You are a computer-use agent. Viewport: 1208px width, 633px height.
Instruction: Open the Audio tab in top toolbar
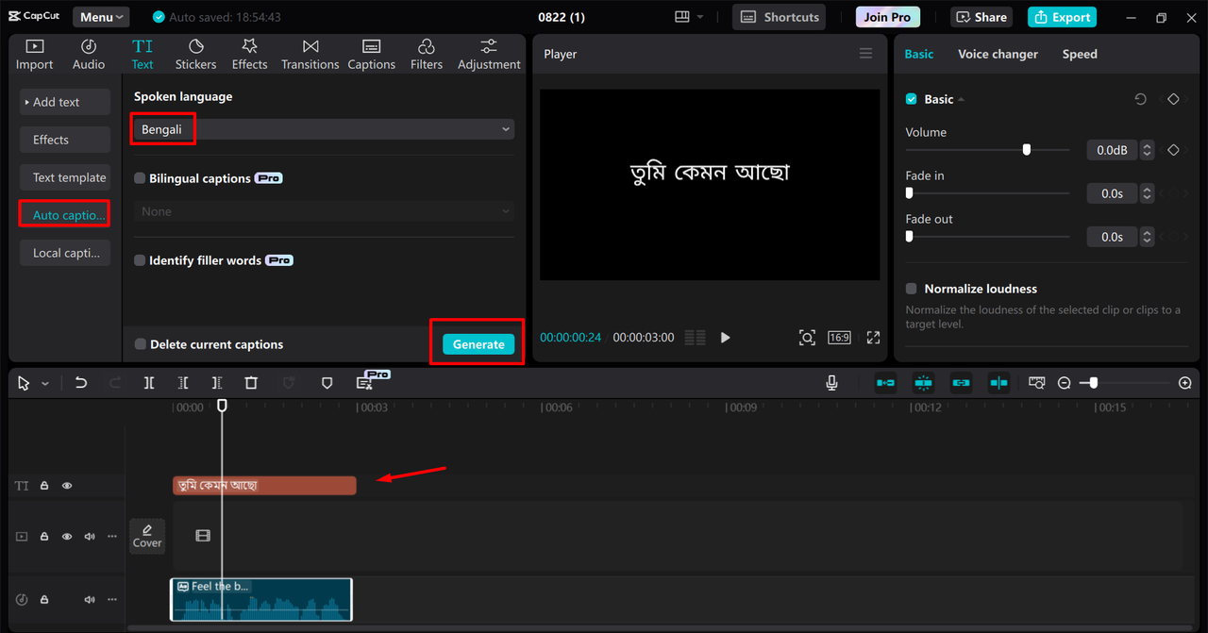pyautogui.click(x=89, y=55)
